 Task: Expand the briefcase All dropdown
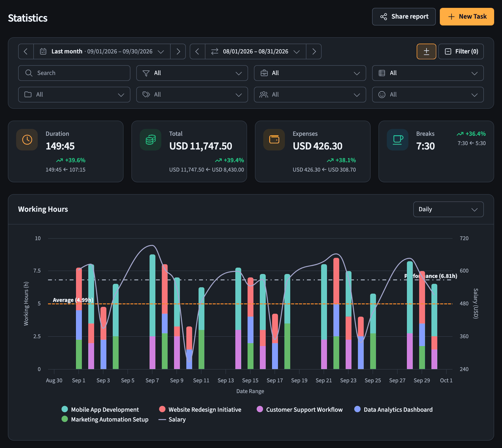tap(310, 73)
